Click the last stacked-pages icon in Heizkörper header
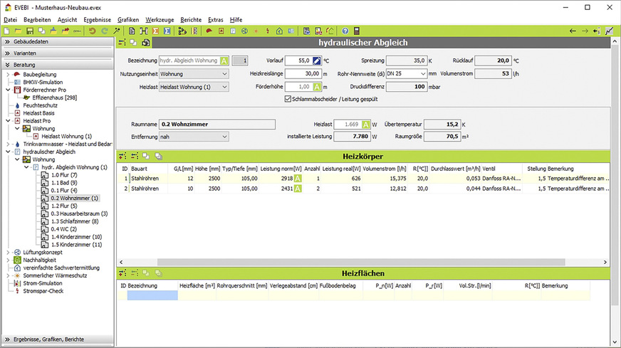This screenshot has width=621, height=348. tap(158, 157)
